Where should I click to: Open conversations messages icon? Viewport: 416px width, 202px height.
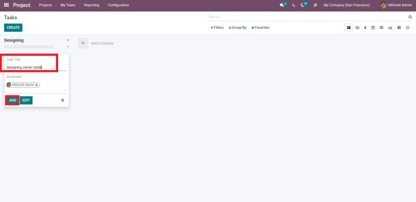click(x=282, y=5)
